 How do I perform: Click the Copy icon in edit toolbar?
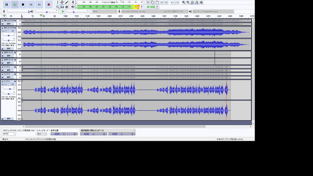(x=153, y=2)
